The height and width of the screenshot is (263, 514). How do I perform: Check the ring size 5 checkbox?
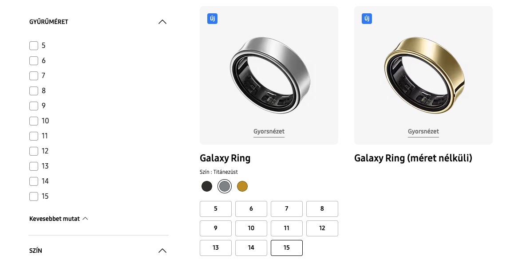point(34,46)
